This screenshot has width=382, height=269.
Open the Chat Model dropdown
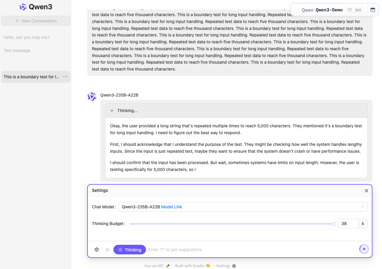coord(243,207)
